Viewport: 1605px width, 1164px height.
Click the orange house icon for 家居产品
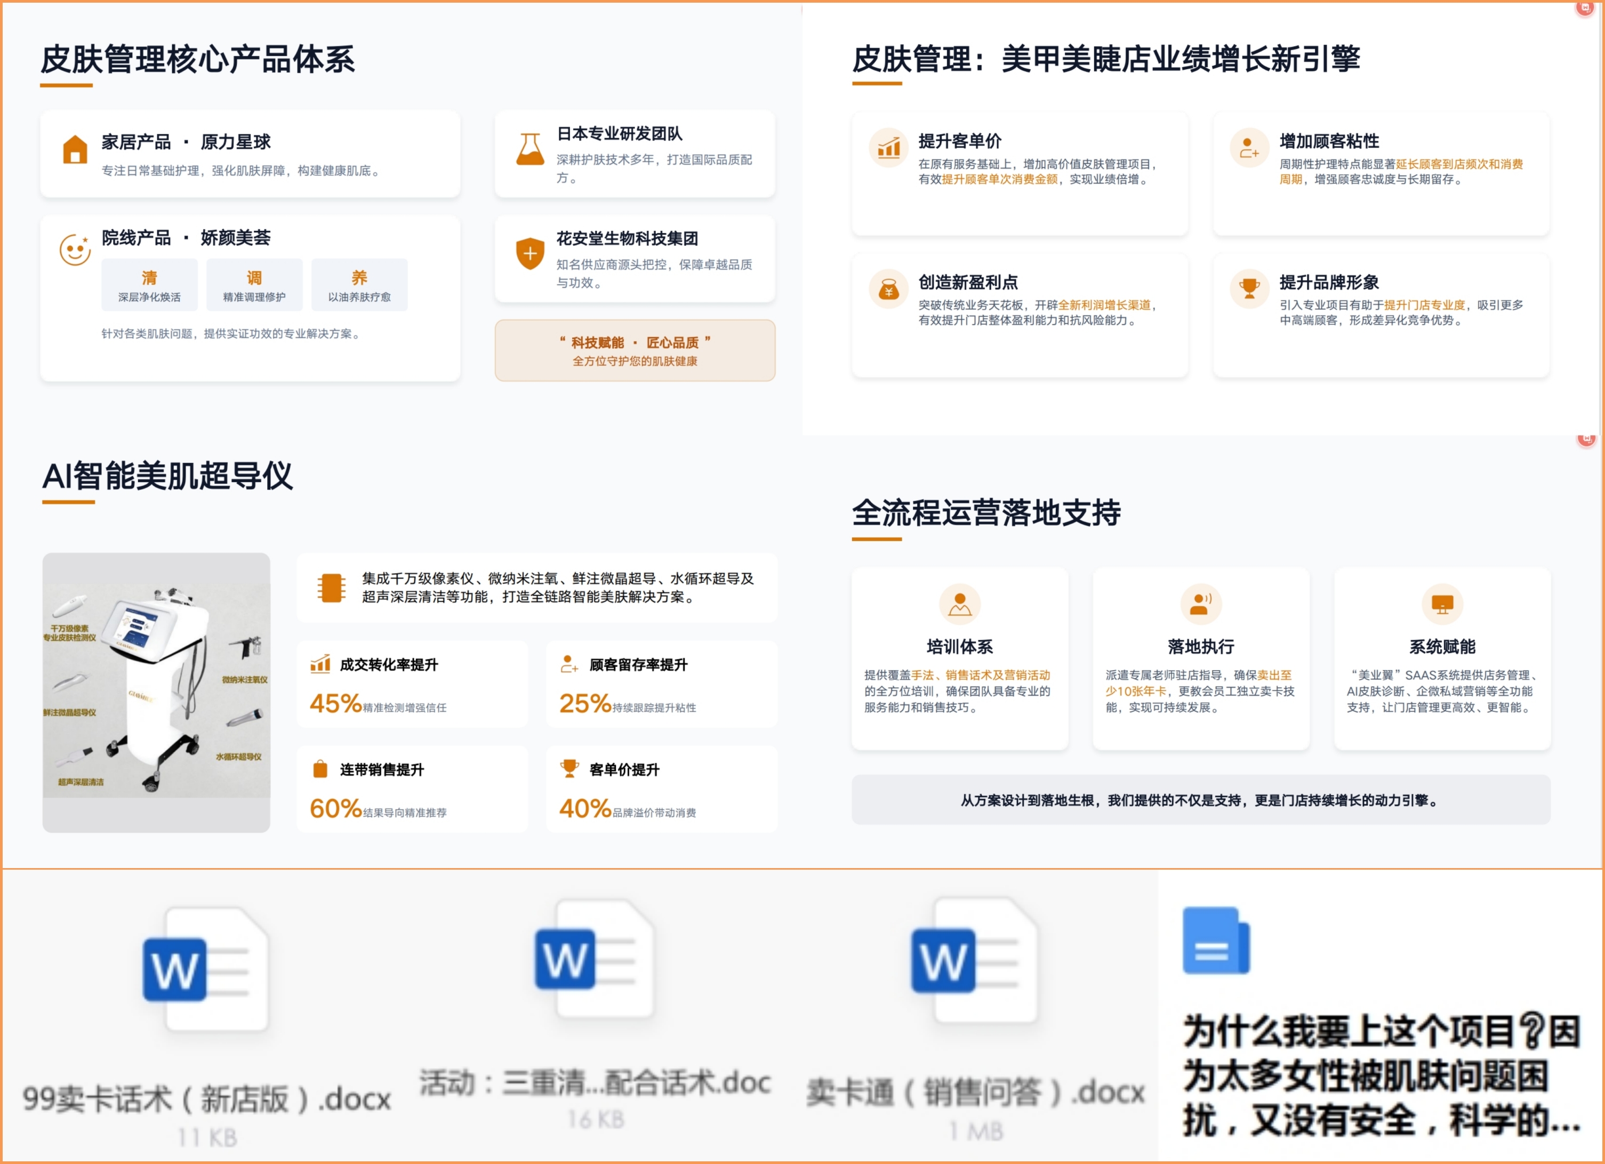click(x=75, y=149)
